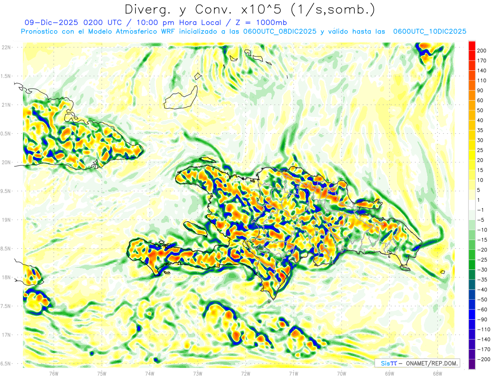491x379 pixels.
Task: Click the '-170' color bar value
Action: 483,350
